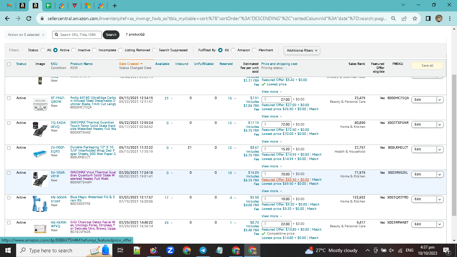This screenshot has width=457, height=257.
Task: Select the Search Suppressed filter
Action: click(x=154, y=50)
